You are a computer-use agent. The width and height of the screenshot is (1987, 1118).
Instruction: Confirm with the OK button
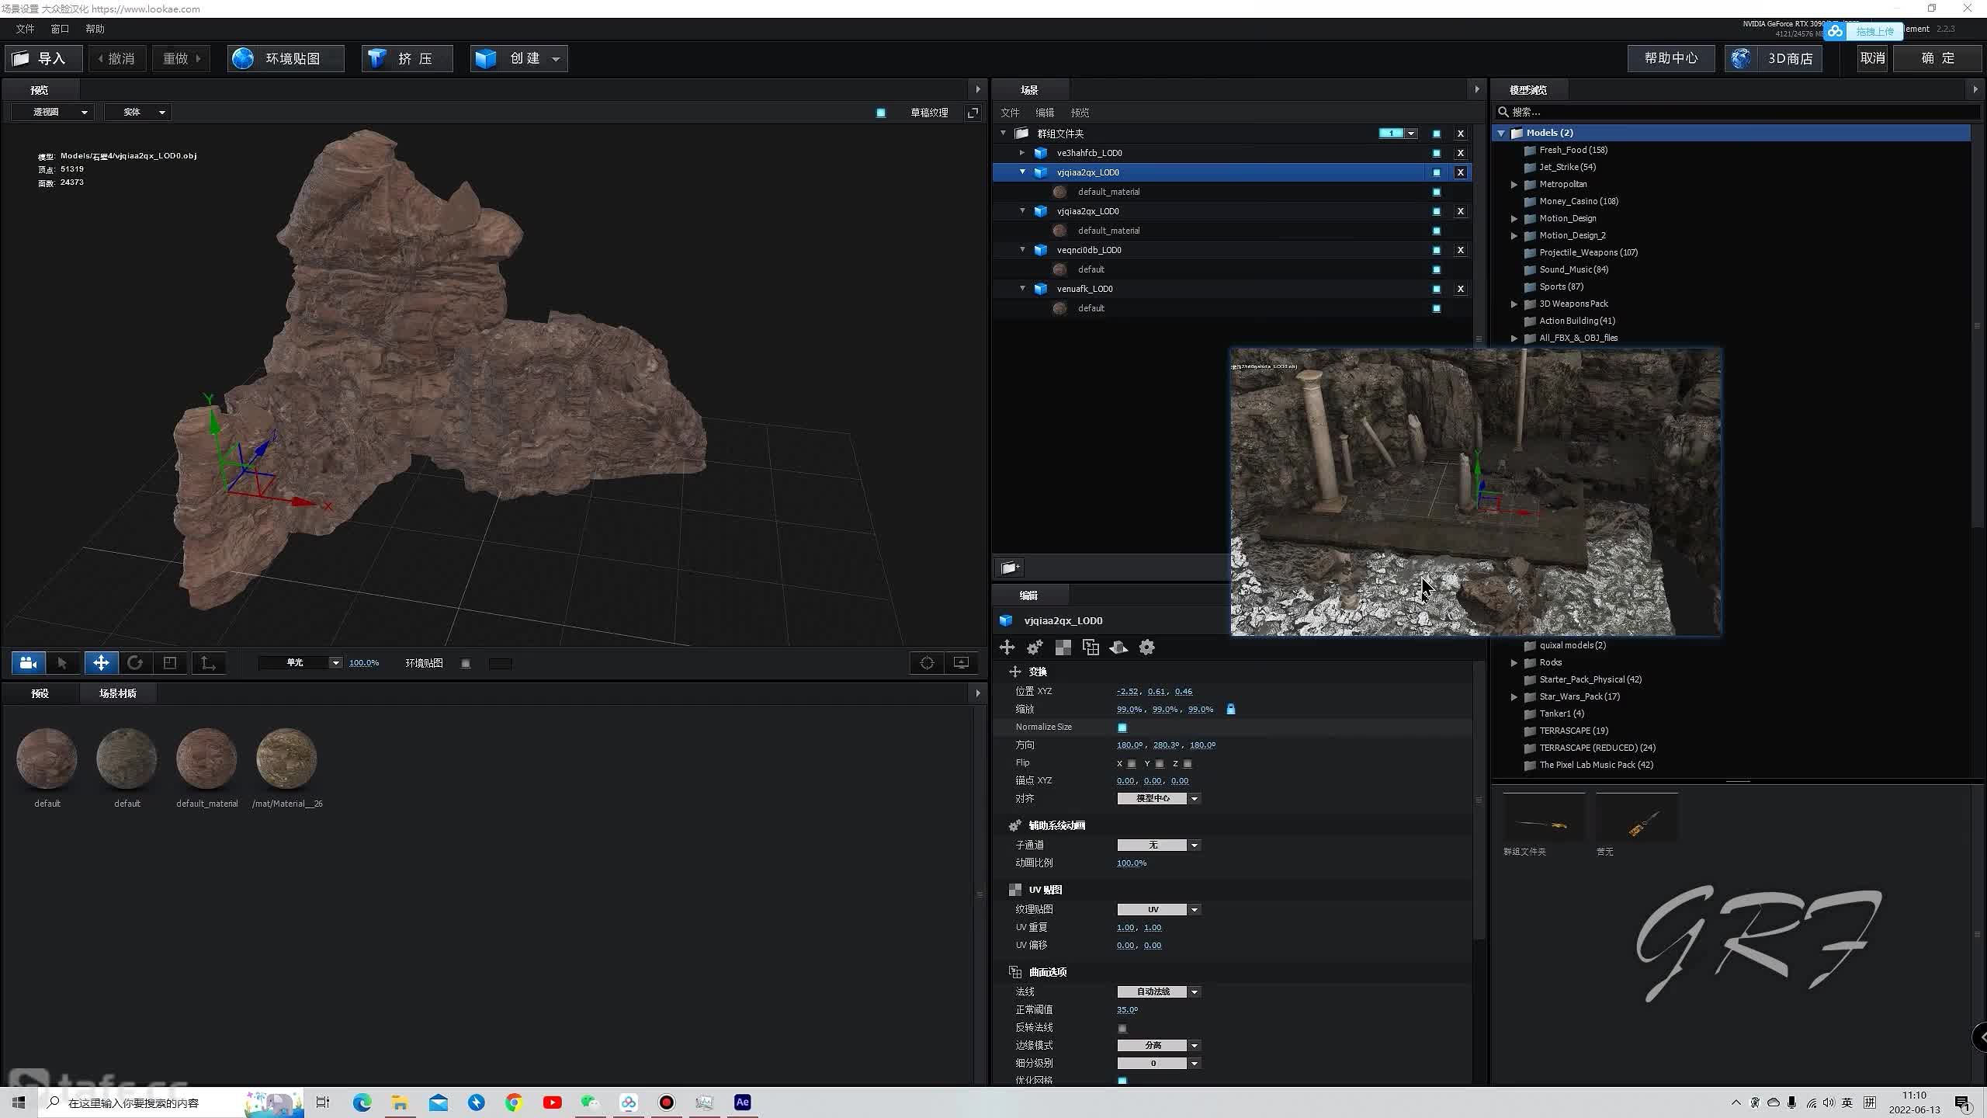(1938, 58)
